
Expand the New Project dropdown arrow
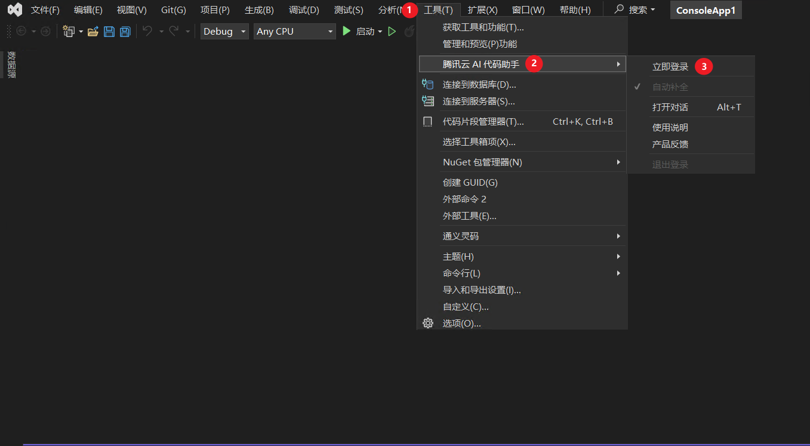click(81, 32)
